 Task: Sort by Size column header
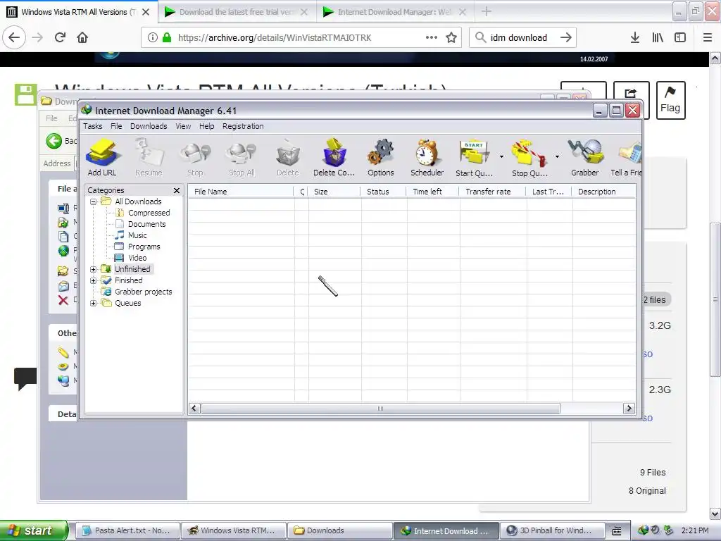(x=334, y=192)
